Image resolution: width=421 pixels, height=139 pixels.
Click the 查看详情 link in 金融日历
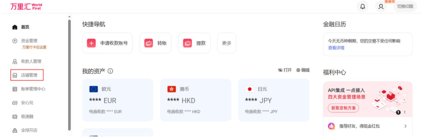tap(336, 48)
